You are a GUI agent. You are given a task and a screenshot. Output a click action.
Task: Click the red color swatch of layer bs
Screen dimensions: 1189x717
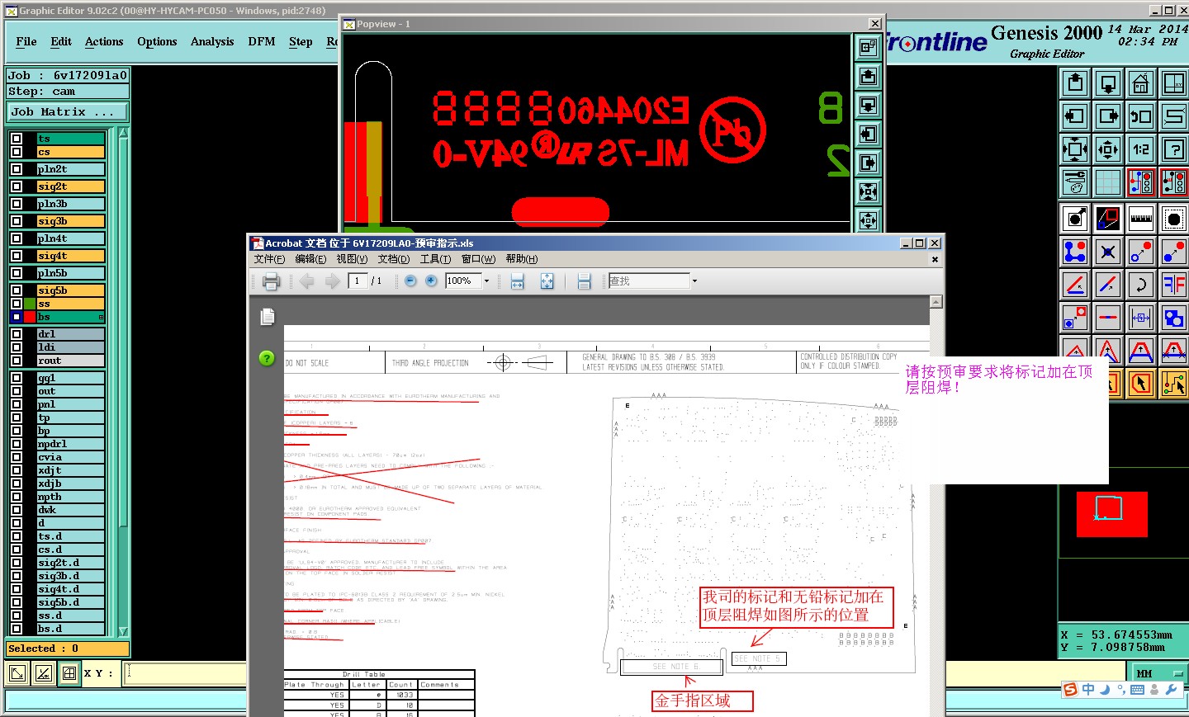click(31, 317)
